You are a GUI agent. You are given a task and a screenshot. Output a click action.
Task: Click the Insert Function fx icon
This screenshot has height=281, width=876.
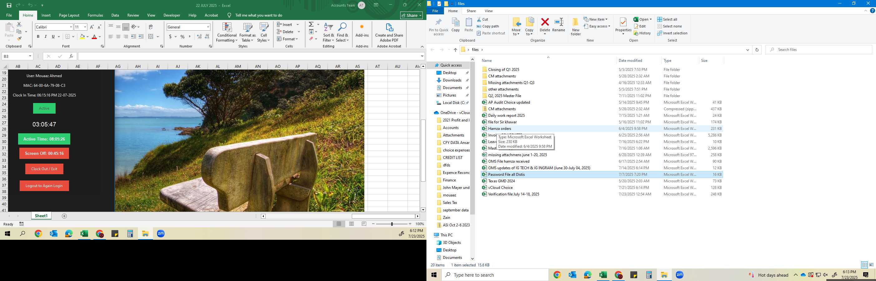71,56
